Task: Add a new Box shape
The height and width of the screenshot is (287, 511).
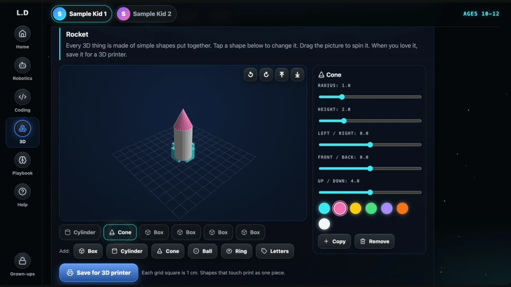Action: click(x=88, y=251)
